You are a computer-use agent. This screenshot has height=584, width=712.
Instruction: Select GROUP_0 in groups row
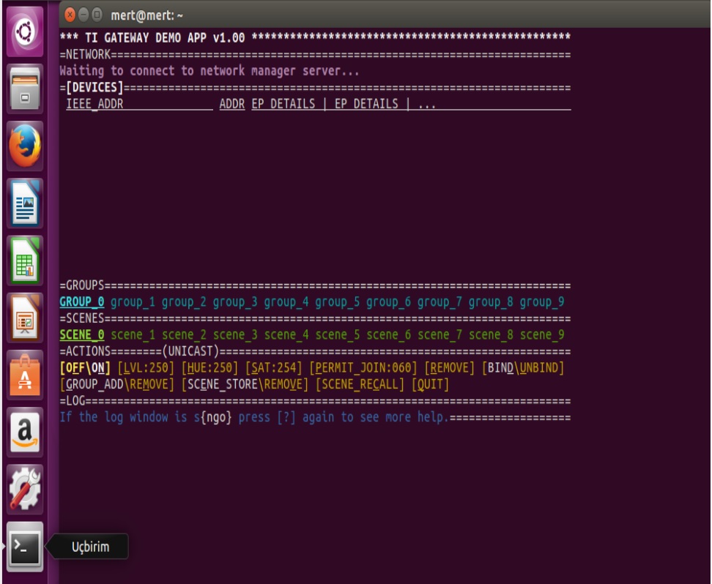click(82, 302)
